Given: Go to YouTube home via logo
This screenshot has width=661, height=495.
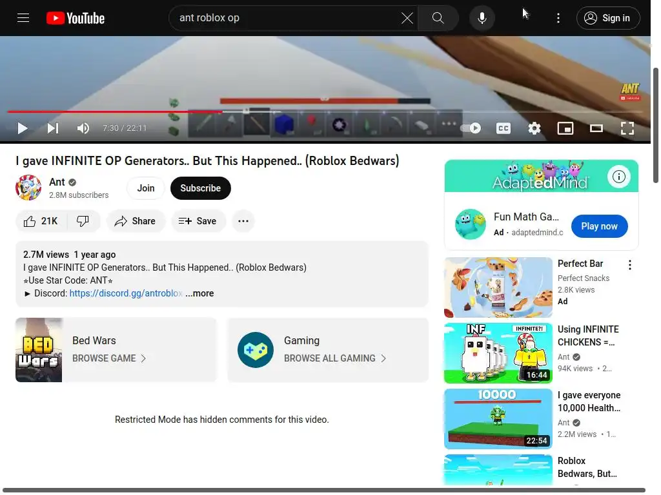Looking at the screenshot, I should (76, 18).
